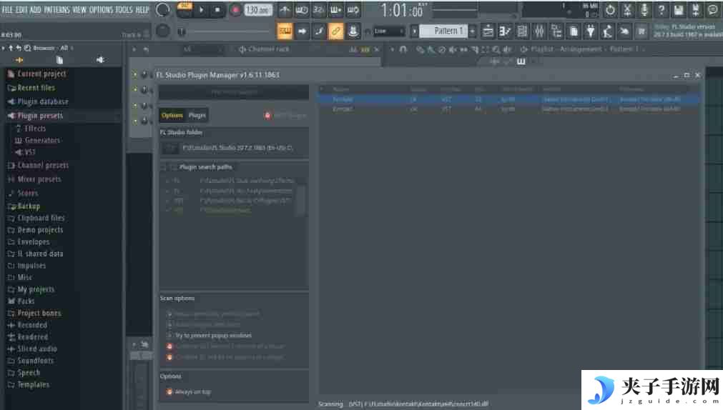723x410 pixels.
Task: Click the tempo display field
Action: [x=258, y=10]
